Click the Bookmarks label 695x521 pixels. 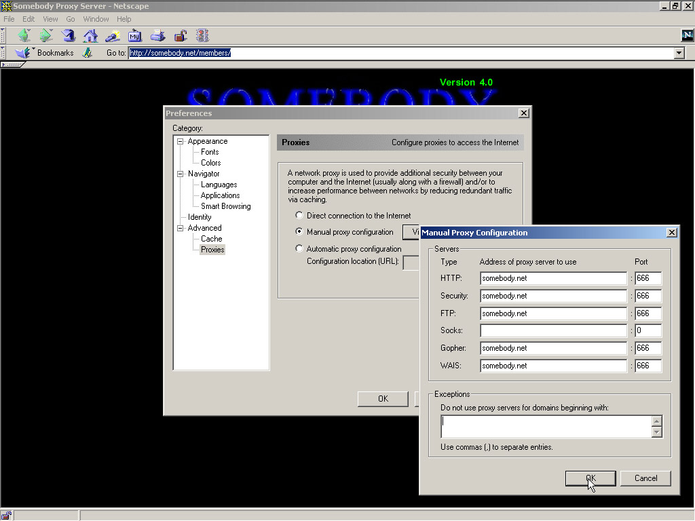56,53
